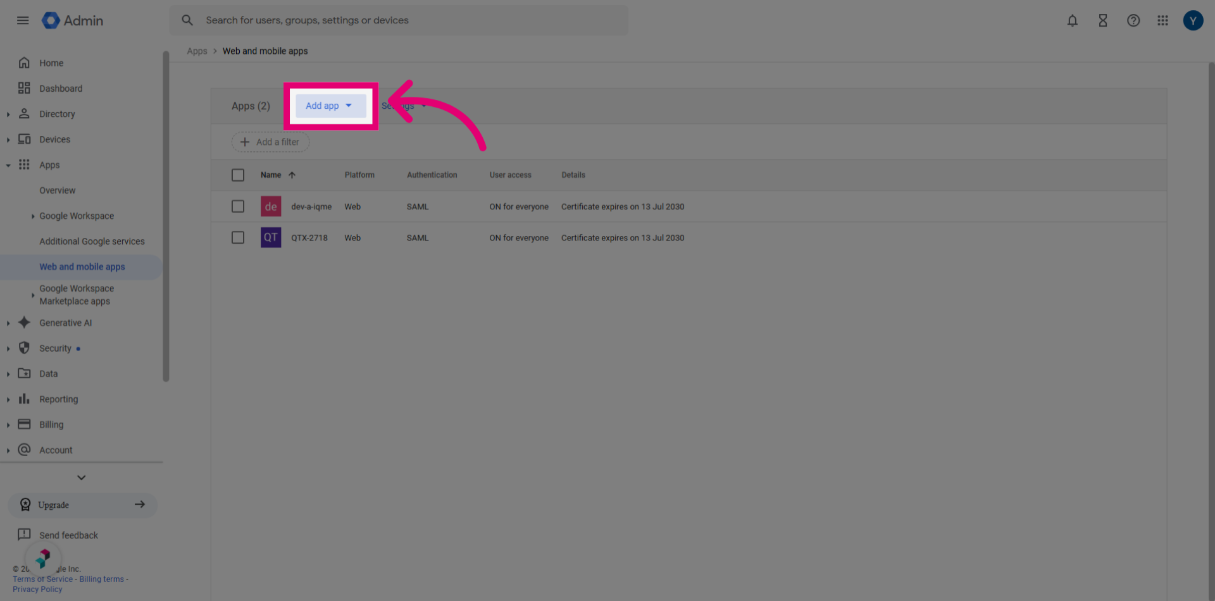Go to Billing section
The height and width of the screenshot is (601, 1215).
click(x=51, y=424)
